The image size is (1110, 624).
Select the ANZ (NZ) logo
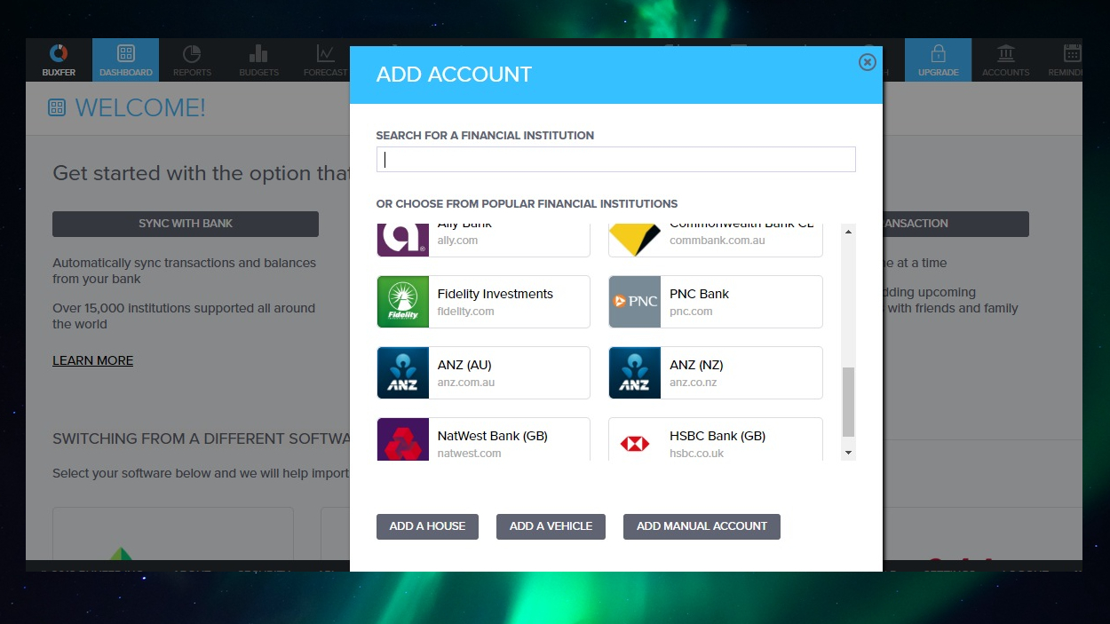point(635,373)
